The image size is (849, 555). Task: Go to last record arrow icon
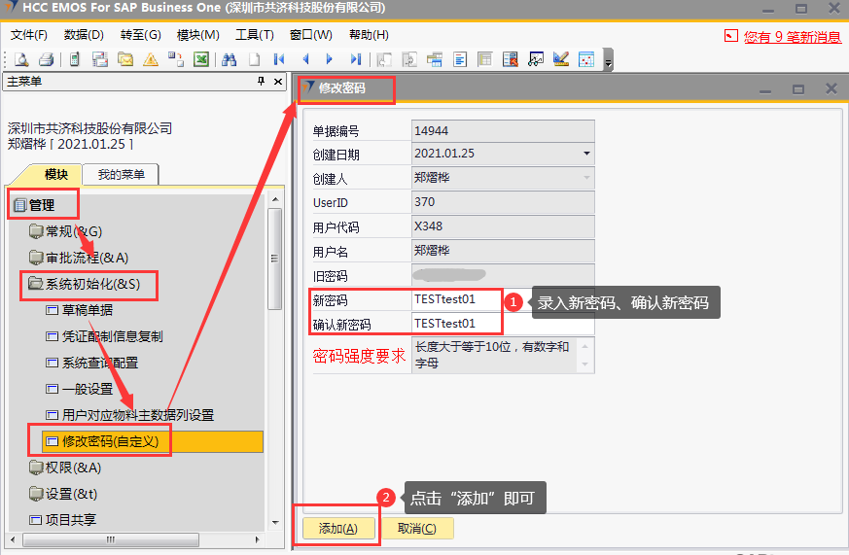(356, 59)
